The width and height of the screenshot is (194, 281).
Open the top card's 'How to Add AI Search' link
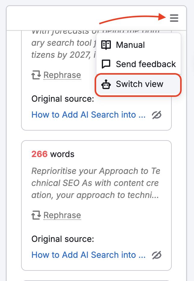point(89,115)
